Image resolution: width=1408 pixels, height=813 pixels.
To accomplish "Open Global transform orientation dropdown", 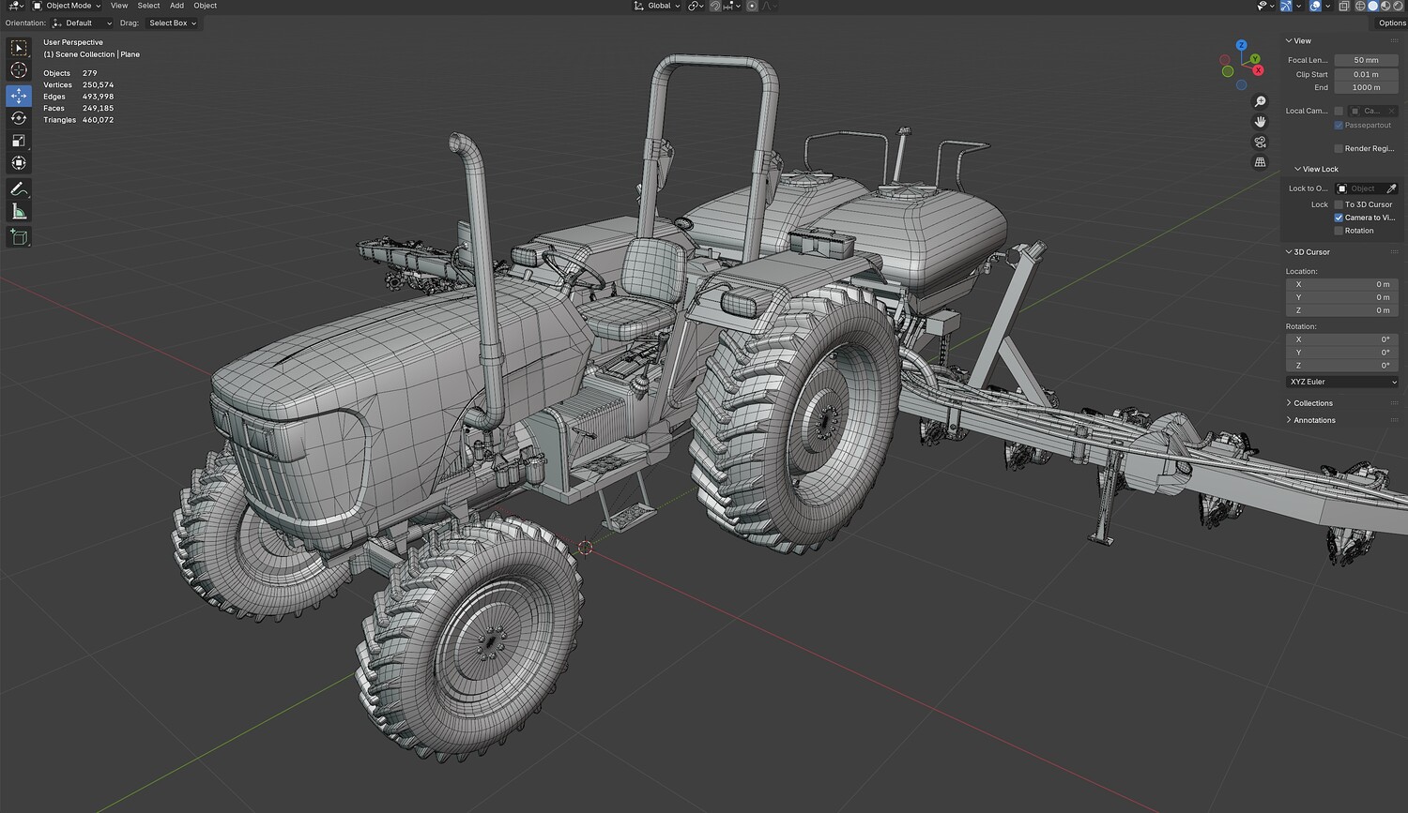I will [657, 6].
